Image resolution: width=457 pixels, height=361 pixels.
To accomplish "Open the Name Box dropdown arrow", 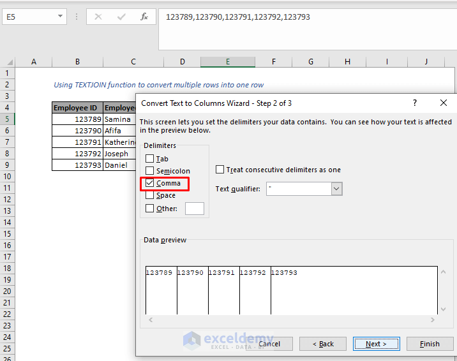I will click(61, 17).
